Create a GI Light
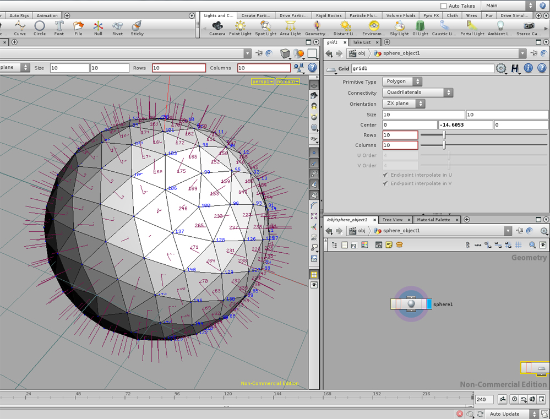This screenshot has width=550, height=419. click(420, 29)
